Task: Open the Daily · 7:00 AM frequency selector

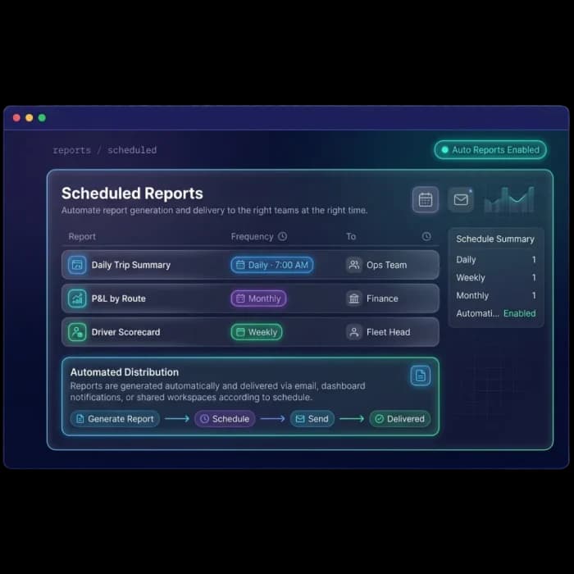Action: pos(272,265)
